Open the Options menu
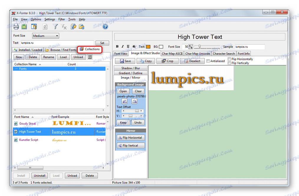299x196 pixels. pyautogui.click(x=36, y=19)
